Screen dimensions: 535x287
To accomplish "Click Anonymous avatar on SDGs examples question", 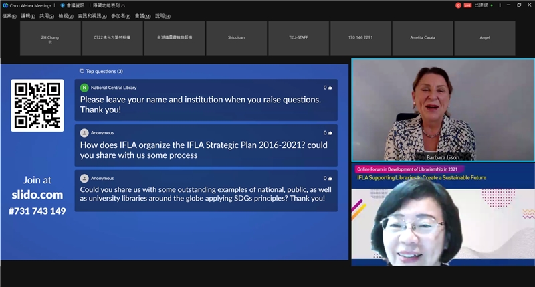I will (x=84, y=179).
